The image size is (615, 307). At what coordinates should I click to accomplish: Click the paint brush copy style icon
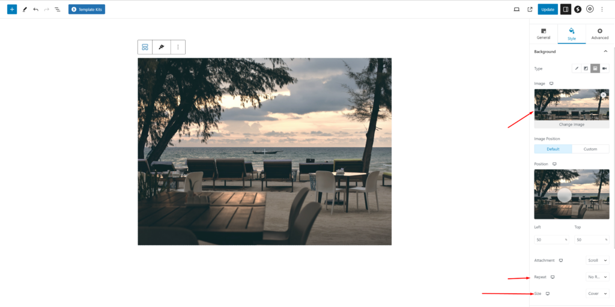[x=161, y=47]
